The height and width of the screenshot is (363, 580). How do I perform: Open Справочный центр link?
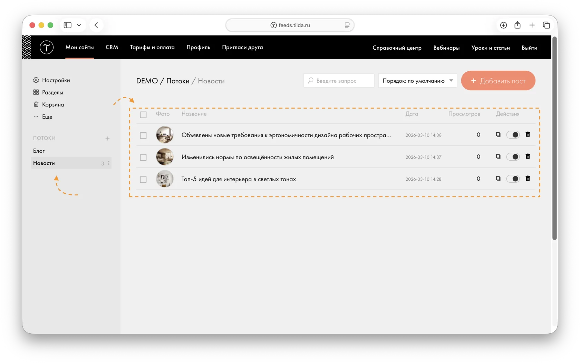click(x=397, y=48)
